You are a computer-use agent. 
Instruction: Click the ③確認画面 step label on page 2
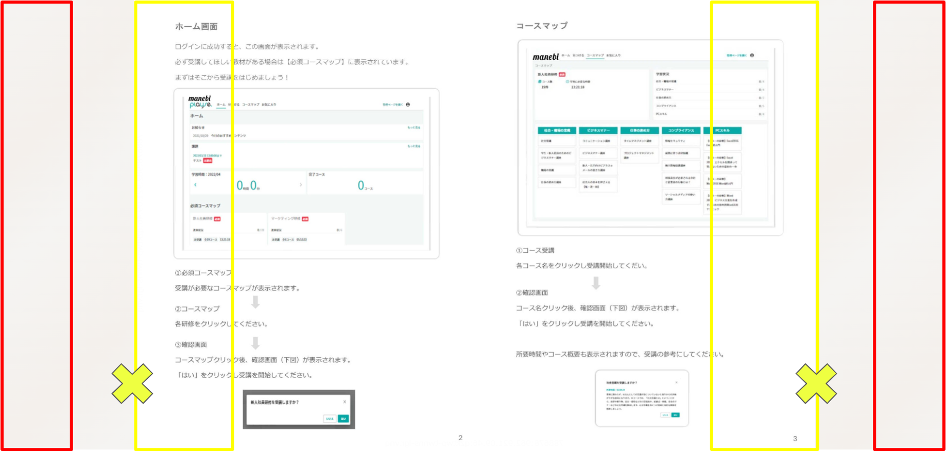(191, 344)
